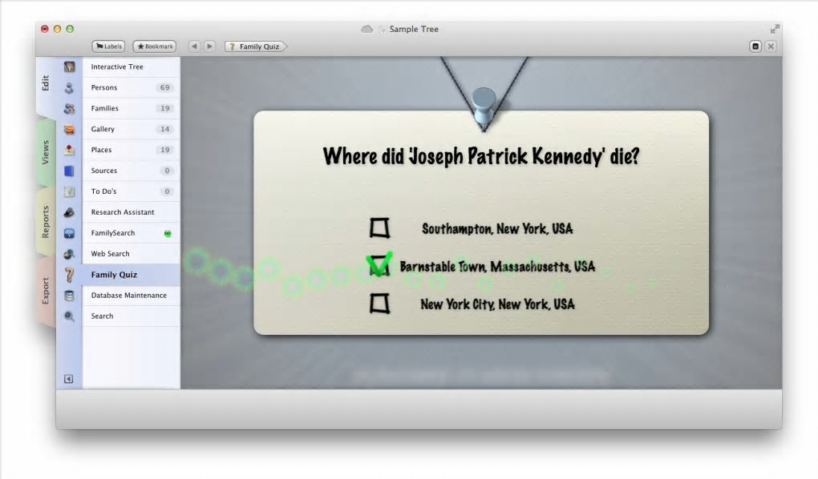Click the Sources book icon
The image size is (818, 479).
[69, 171]
